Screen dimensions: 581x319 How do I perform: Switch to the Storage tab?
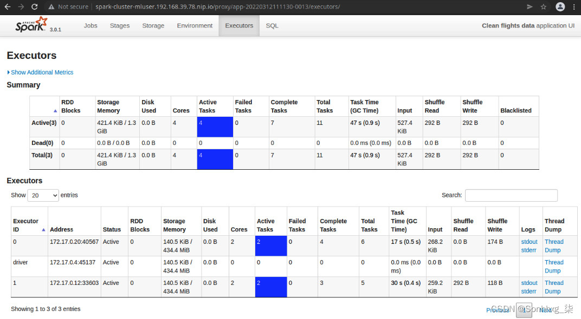(x=153, y=25)
